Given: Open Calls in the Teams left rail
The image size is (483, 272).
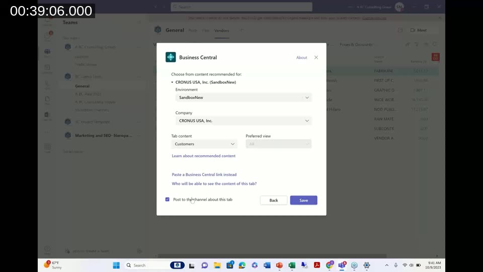Looking at the screenshot, I should click(47, 85).
